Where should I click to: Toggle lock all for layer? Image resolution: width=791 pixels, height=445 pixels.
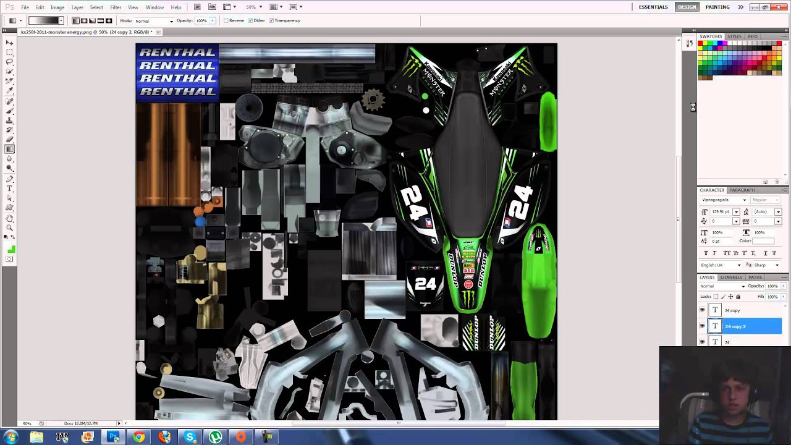click(738, 297)
